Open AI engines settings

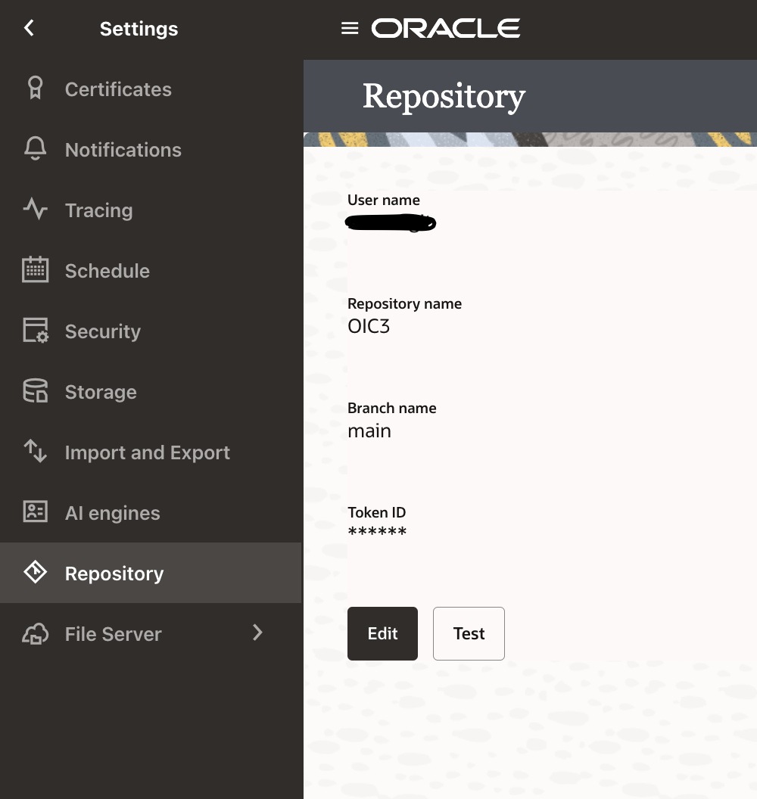click(x=151, y=513)
